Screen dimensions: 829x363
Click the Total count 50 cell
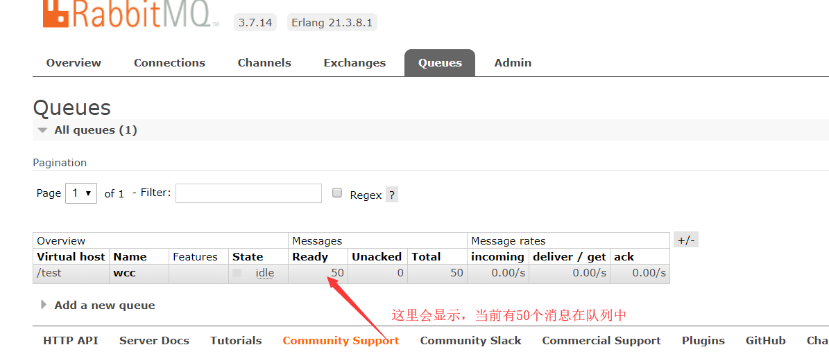437,274
